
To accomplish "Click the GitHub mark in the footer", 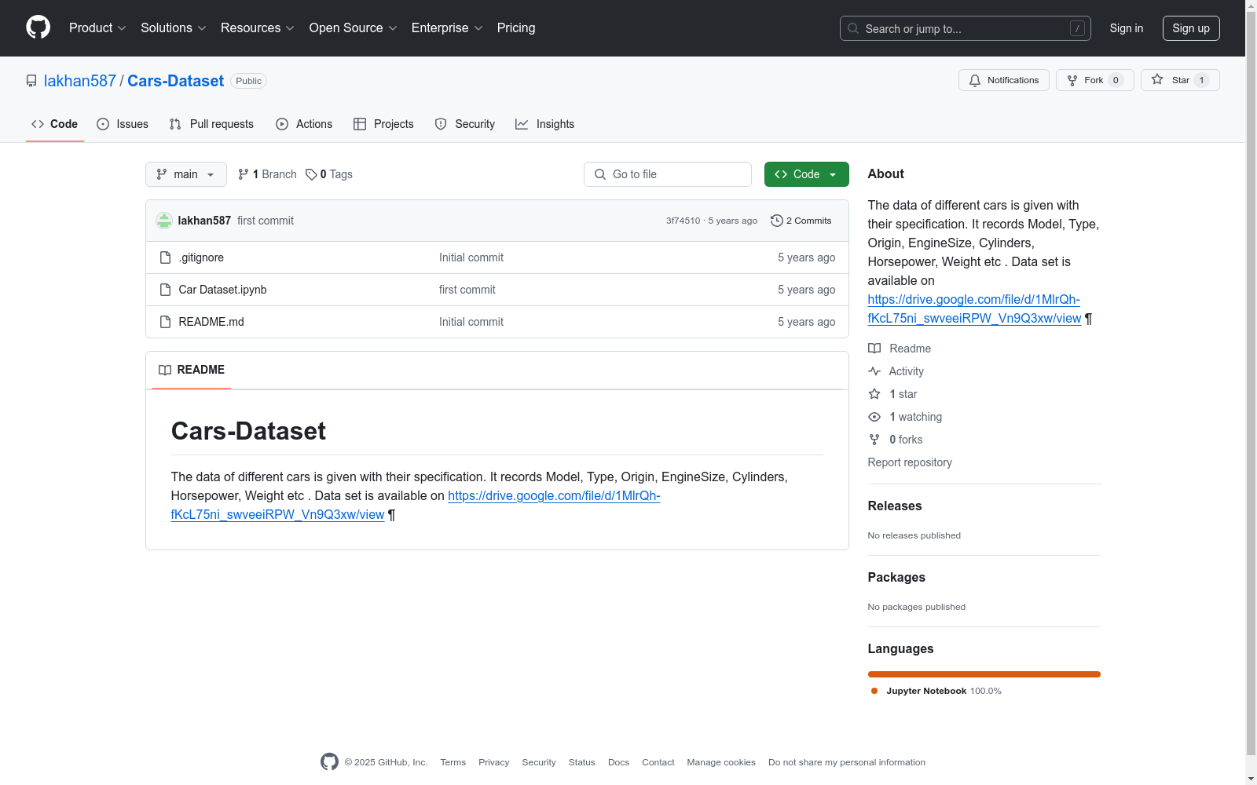I will pos(329,762).
